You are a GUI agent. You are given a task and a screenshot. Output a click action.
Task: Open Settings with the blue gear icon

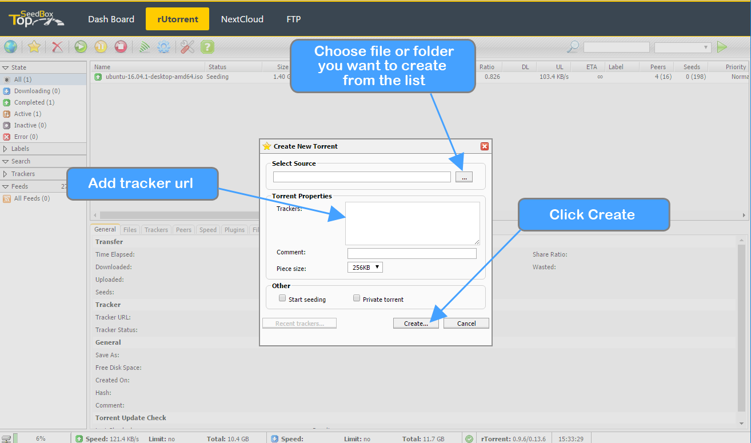[164, 47]
